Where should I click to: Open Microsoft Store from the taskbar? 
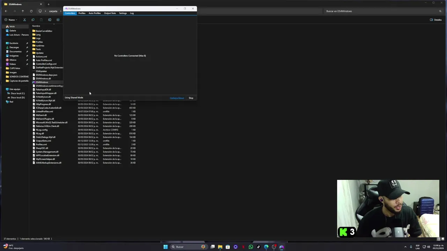click(228, 247)
